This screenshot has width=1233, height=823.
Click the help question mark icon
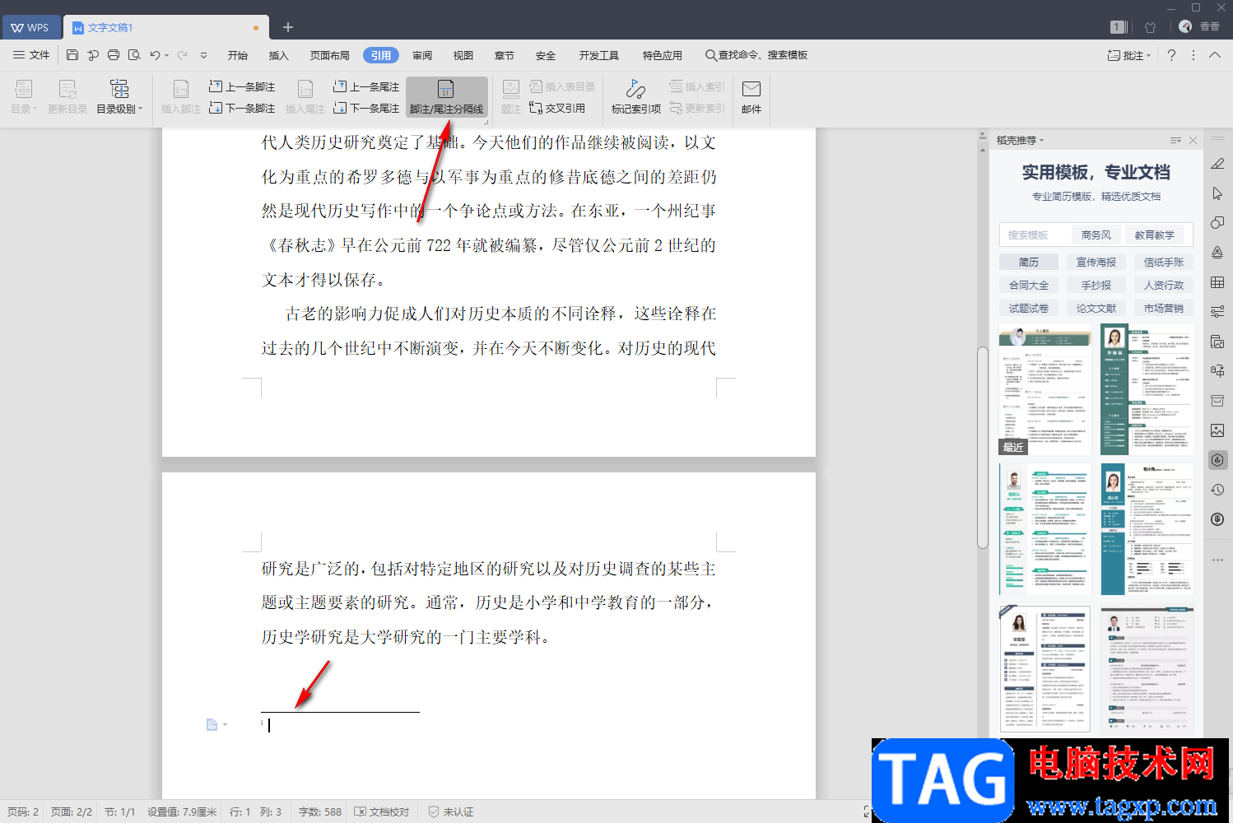pos(1171,55)
